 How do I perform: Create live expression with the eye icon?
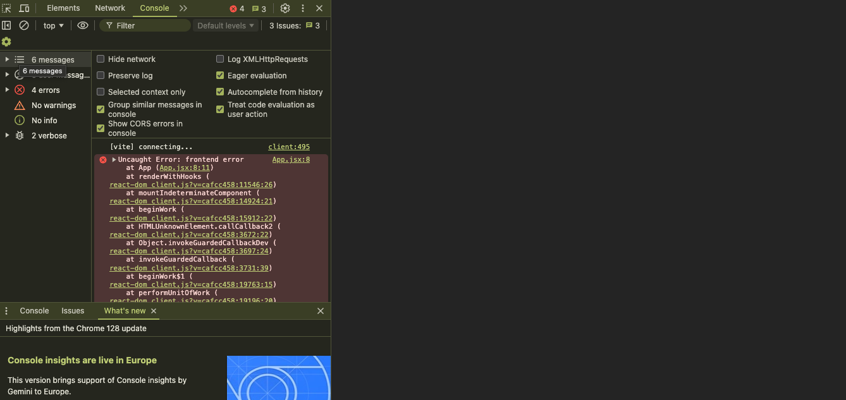coord(83,25)
